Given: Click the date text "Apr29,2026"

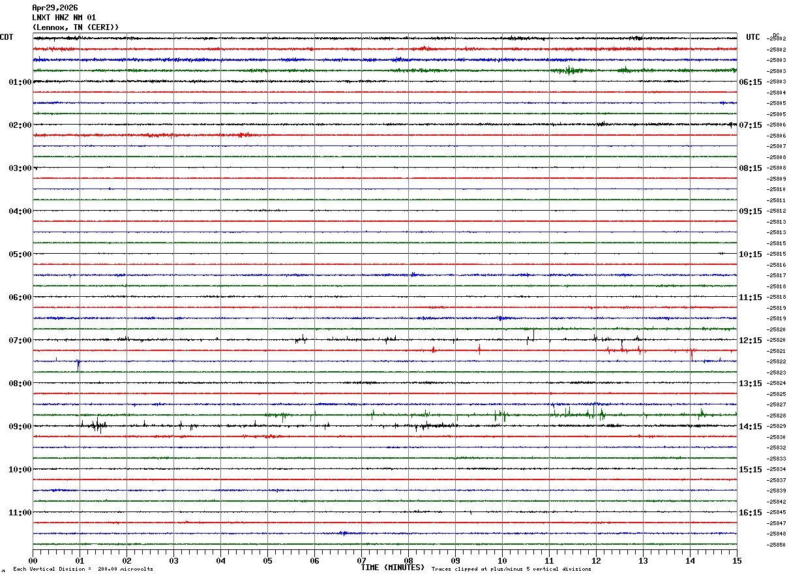Looking at the screenshot, I should tap(55, 8).
